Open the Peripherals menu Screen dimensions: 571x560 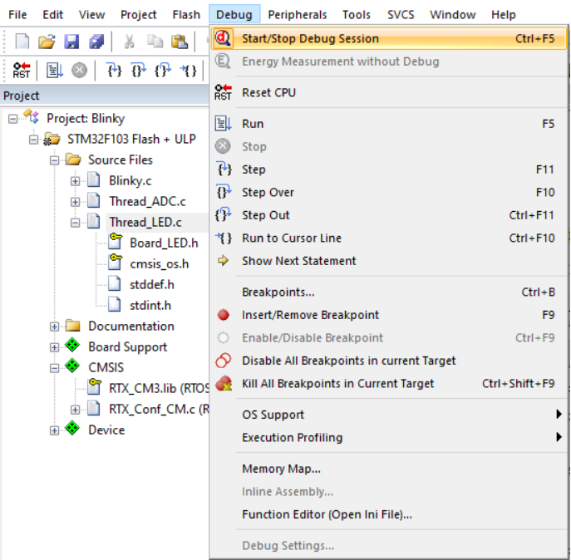(297, 14)
